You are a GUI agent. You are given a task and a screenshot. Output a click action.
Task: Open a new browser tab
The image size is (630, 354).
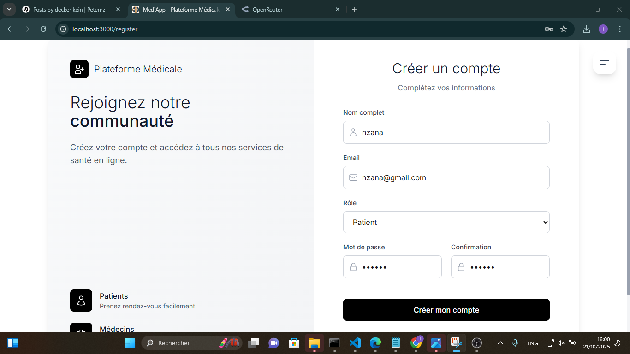pos(354,9)
